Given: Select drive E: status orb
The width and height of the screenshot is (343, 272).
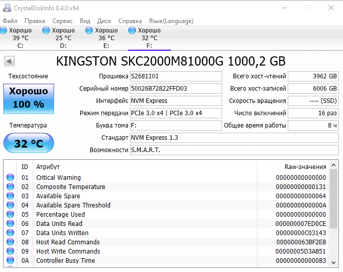Looking at the screenshot, I should click(90, 31).
